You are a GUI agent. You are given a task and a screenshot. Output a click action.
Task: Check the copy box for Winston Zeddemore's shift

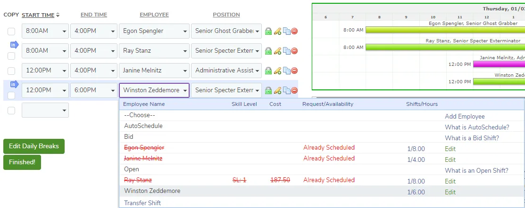pyautogui.click(x=11, y=96)
